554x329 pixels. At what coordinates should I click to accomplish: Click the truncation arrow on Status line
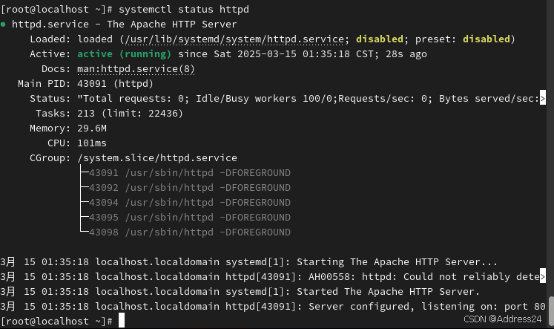tap(542, 98)
